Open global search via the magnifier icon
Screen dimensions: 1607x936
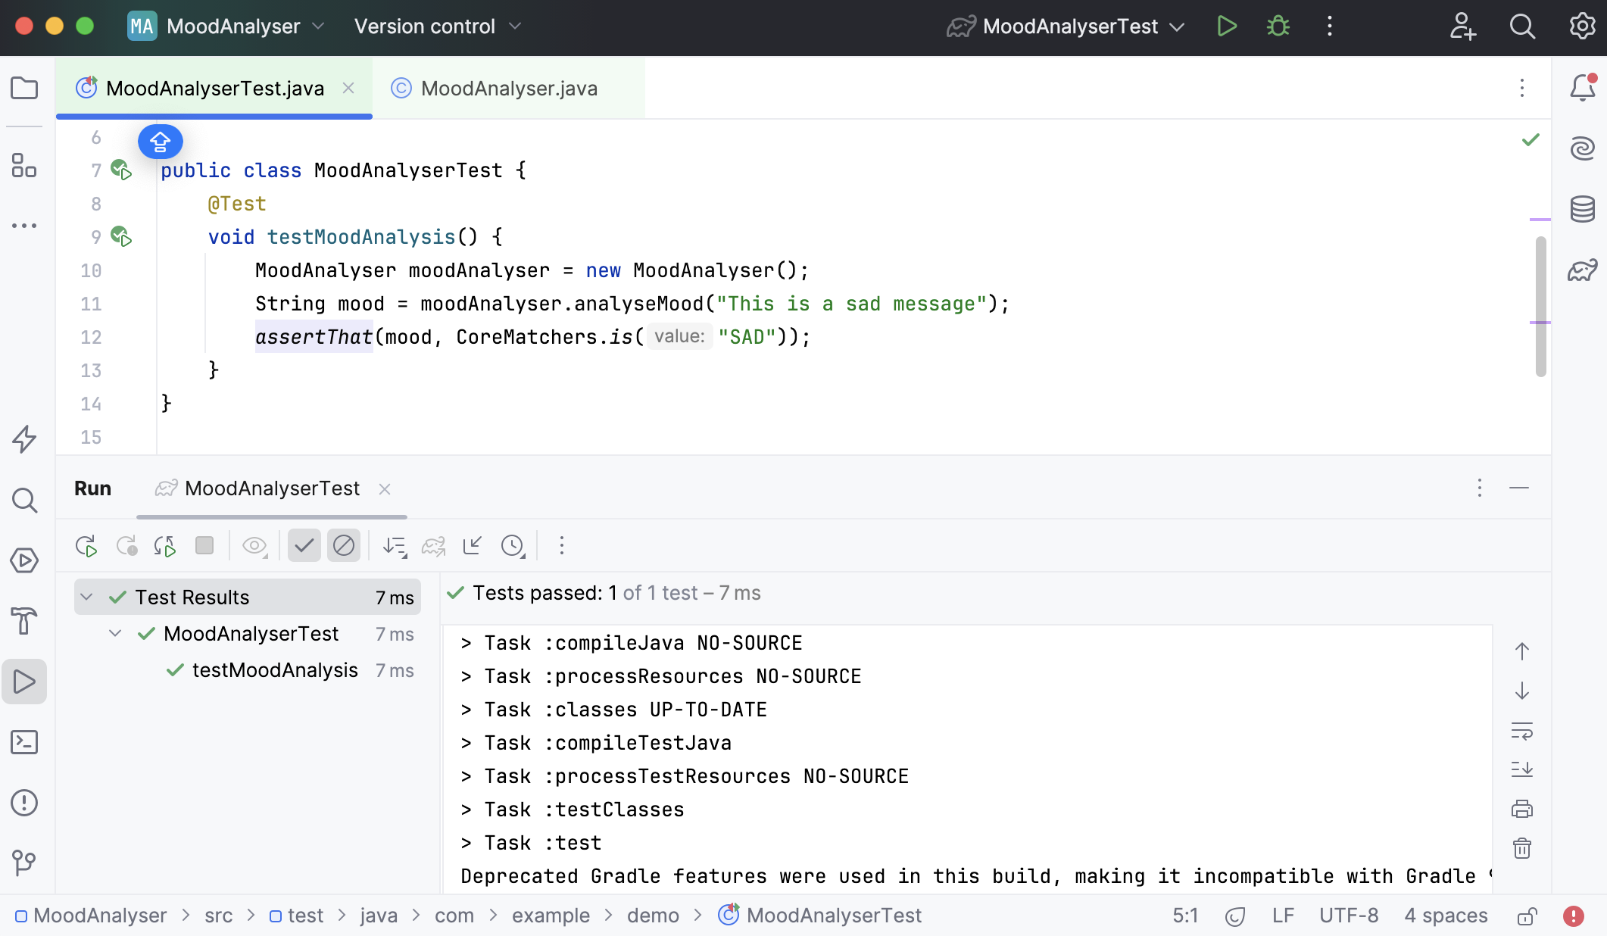click(x=1522, y=25)
